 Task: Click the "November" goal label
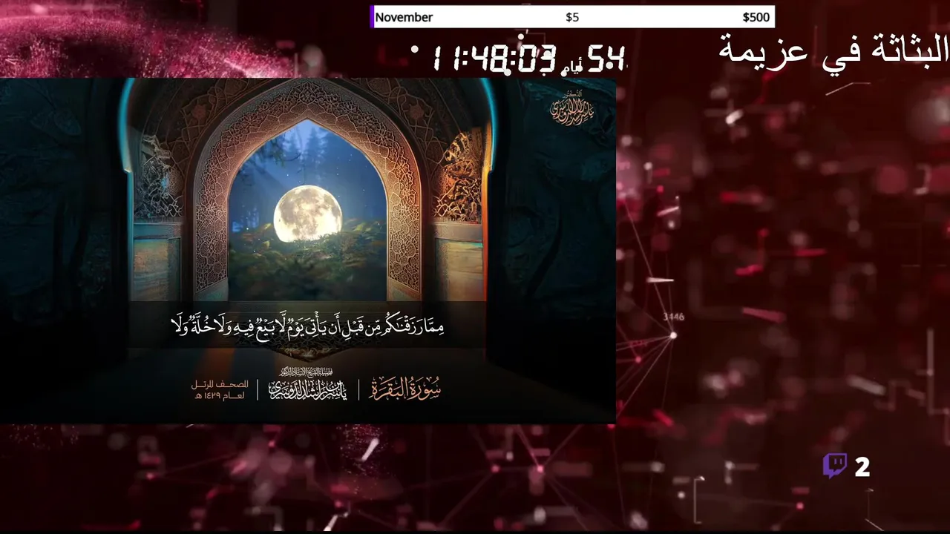(404, 17)
